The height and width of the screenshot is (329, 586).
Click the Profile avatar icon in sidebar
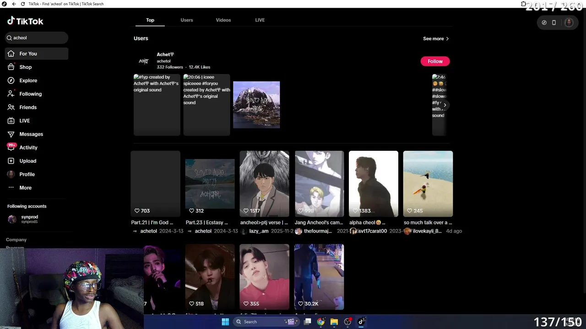coord(11,174)
